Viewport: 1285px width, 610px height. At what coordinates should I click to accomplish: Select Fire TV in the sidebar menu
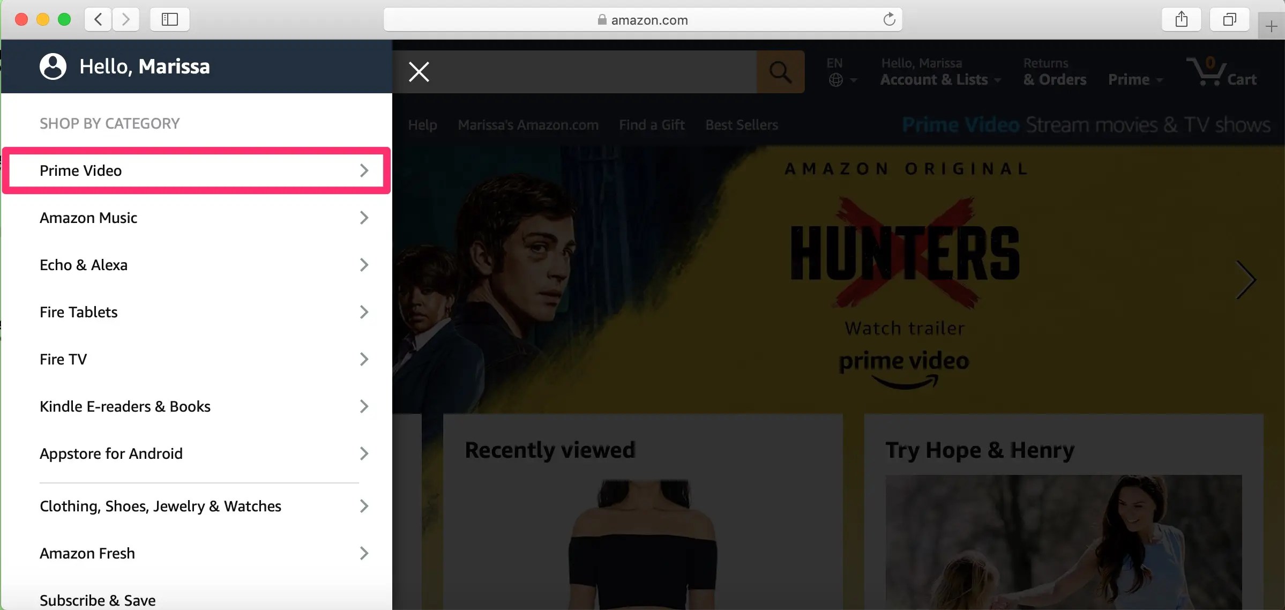[x=63, y=359]
